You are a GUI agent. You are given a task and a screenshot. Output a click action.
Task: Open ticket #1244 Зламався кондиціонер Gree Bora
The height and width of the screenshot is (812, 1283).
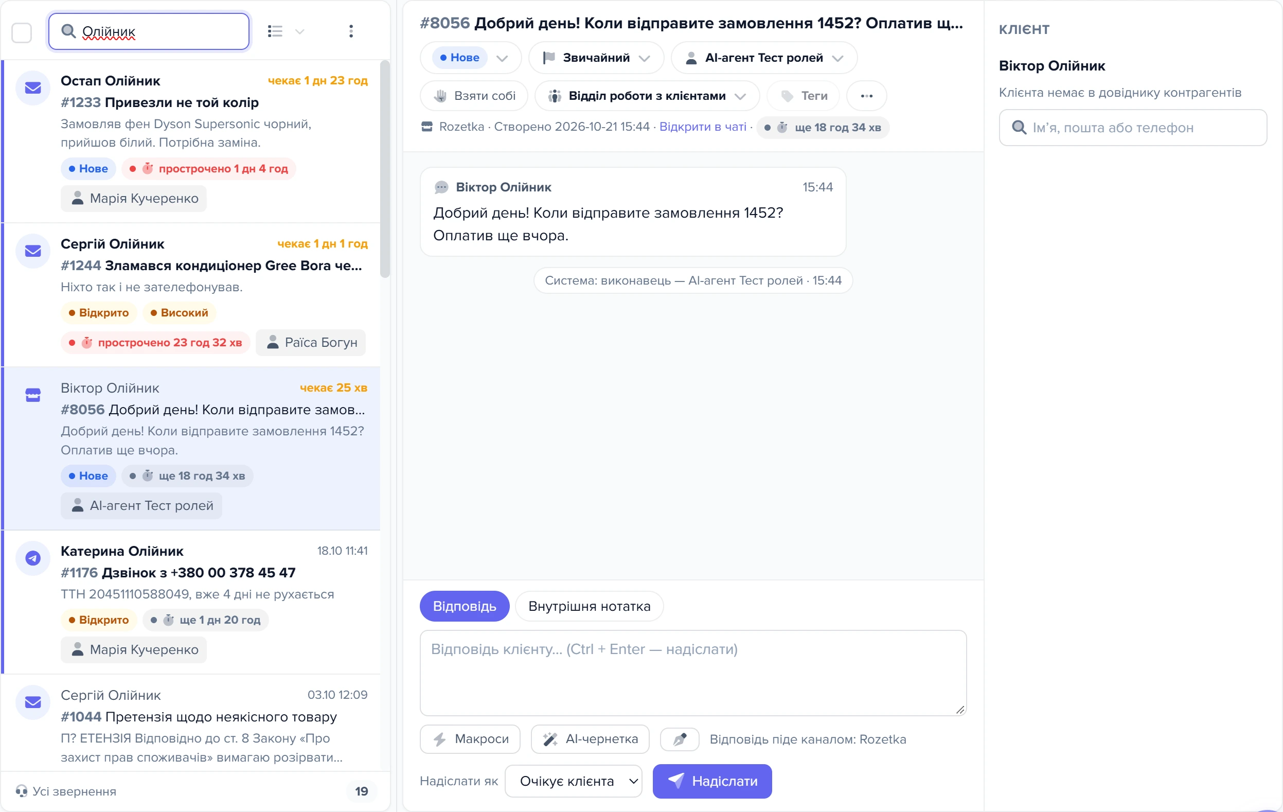(x=191, y=295)
